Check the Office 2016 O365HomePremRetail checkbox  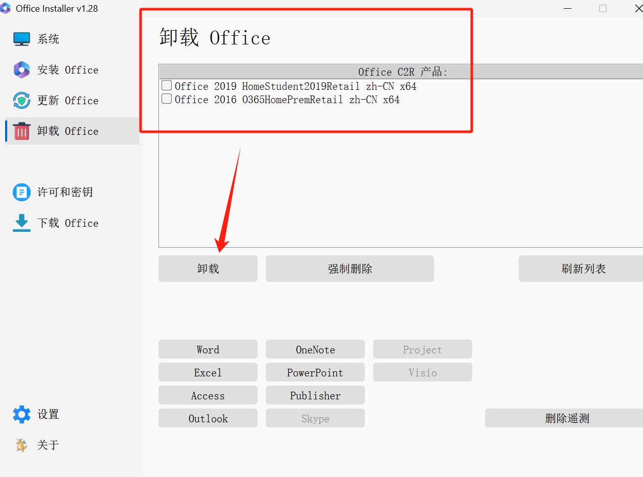tap(166, 99)
